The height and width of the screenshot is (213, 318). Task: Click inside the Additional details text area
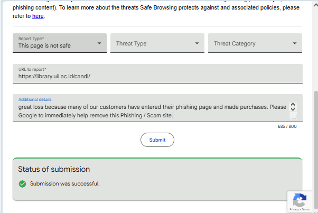pos(151,110)
